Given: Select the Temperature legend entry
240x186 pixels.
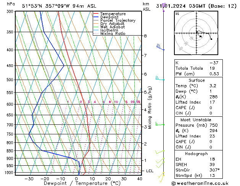Looking at the screenshot, I should point(113,14).
